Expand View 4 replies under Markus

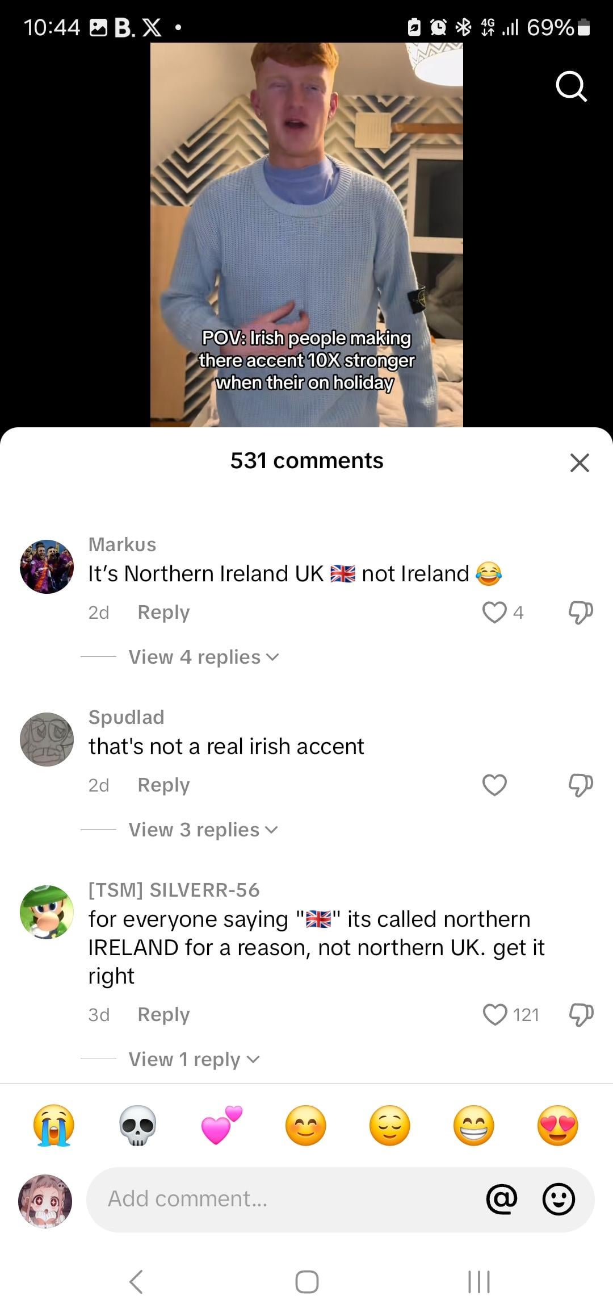click(204, 657)
